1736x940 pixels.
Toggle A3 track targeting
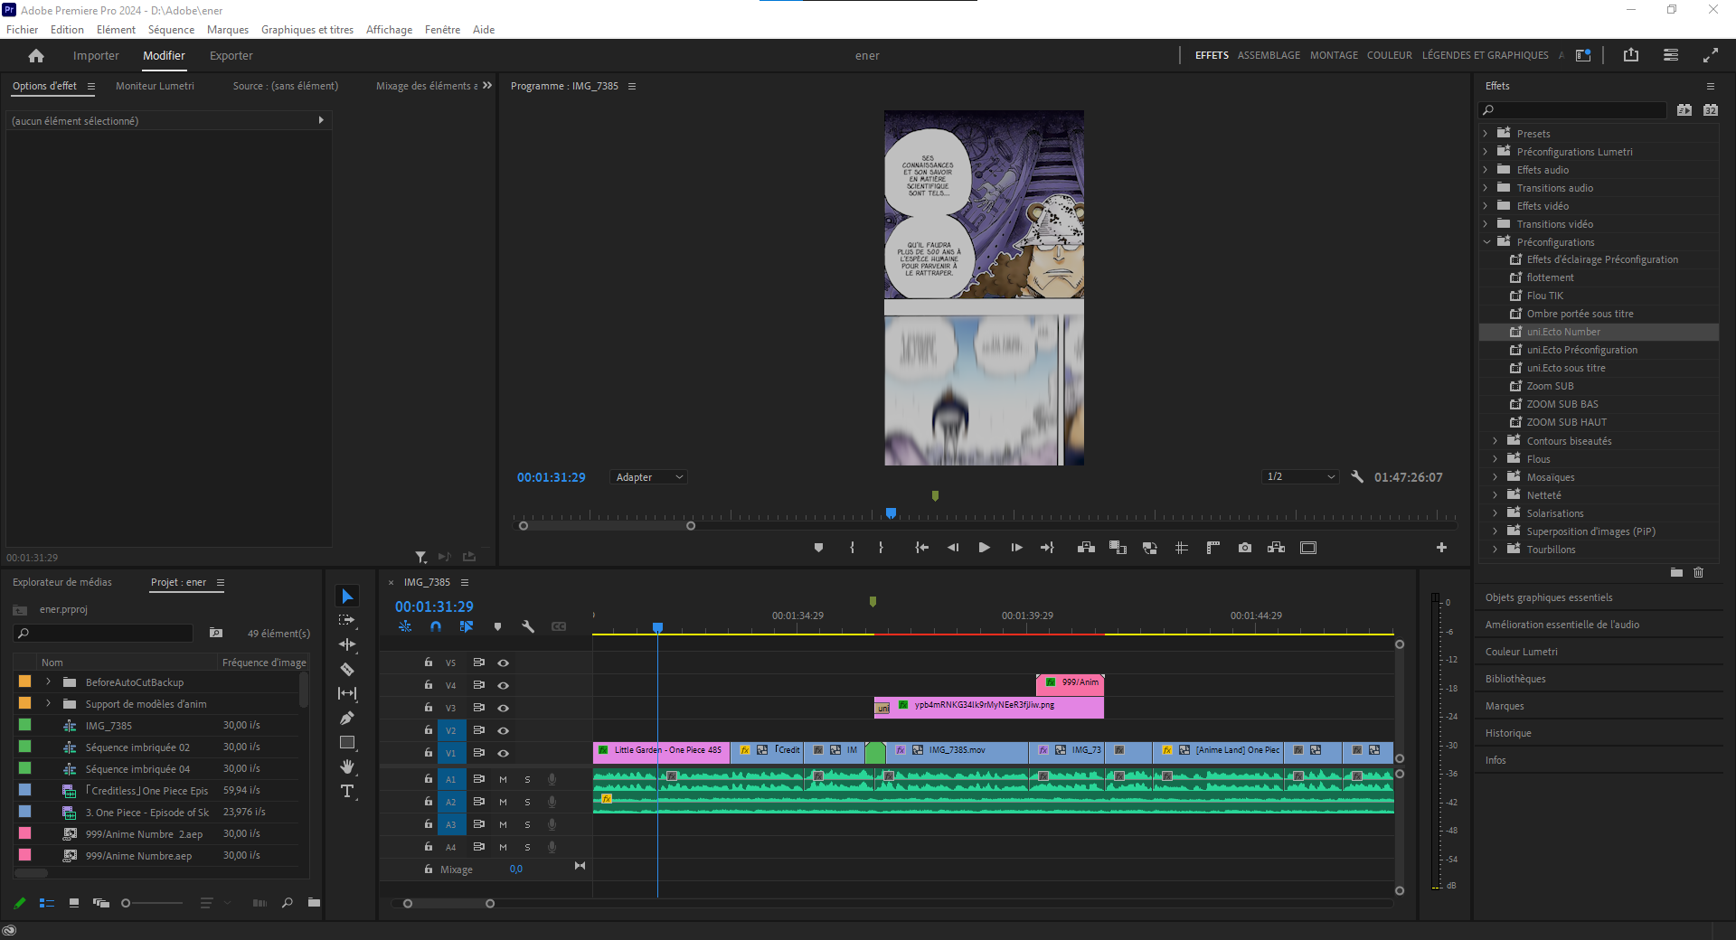click(450, 824)
